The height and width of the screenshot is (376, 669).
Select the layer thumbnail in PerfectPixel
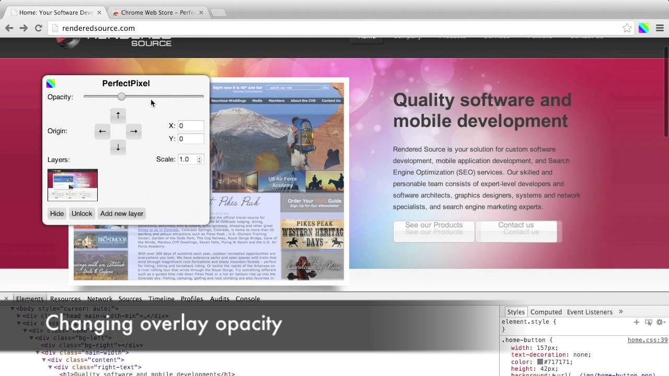tap(73, 185)
